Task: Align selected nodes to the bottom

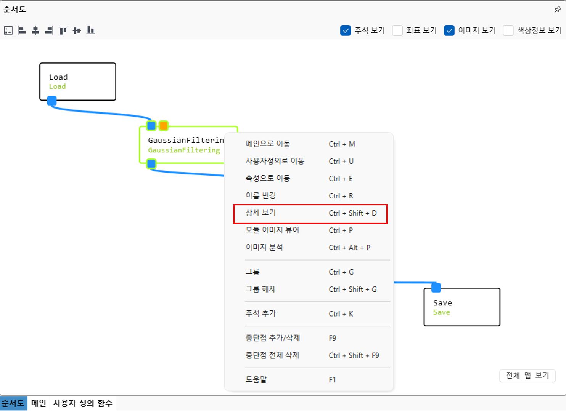Action: [90, 30]
